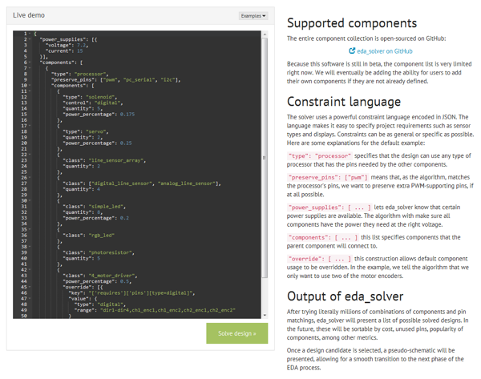Collapse the value fold at line 47

(30, 298)
